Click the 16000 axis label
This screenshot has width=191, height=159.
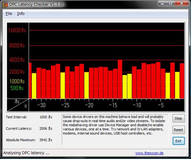[17, 30]
